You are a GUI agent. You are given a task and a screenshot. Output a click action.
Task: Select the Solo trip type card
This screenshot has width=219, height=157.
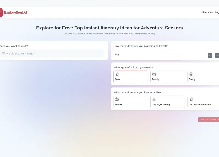(x=131, y=77)
